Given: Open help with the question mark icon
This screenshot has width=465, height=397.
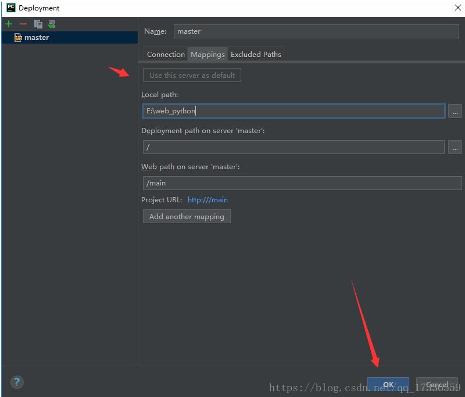Looking at the screenshot, I should click(17, 382).
